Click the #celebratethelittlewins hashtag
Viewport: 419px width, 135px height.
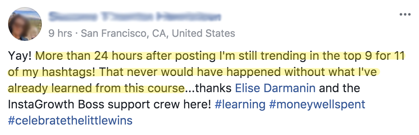[x=70, y=120]
